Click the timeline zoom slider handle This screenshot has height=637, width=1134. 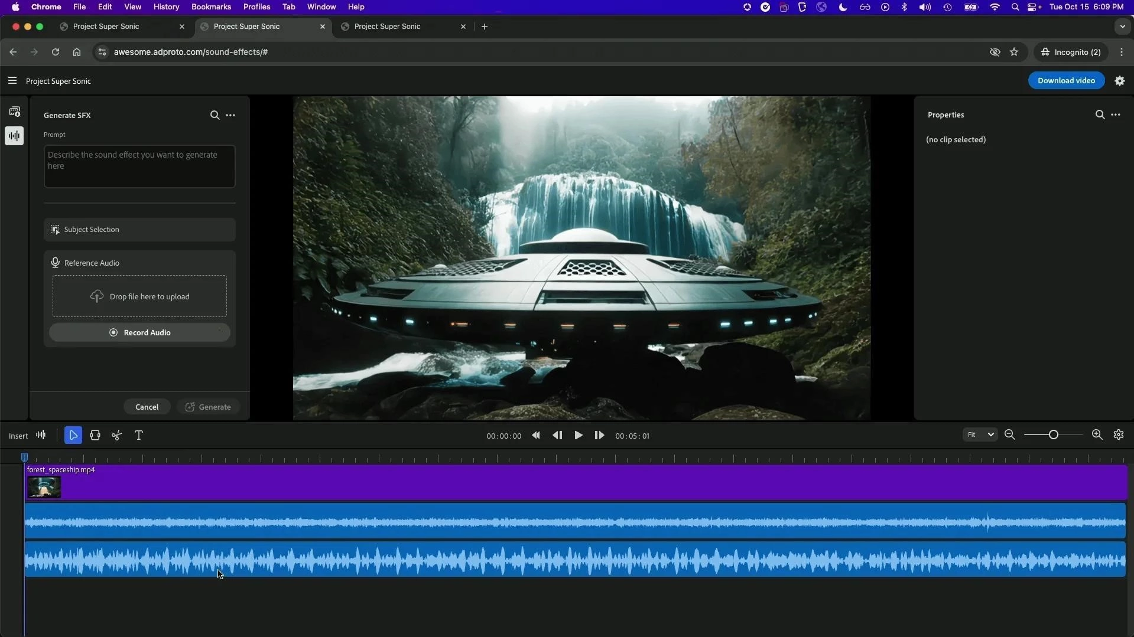(x=1053, y=435)
